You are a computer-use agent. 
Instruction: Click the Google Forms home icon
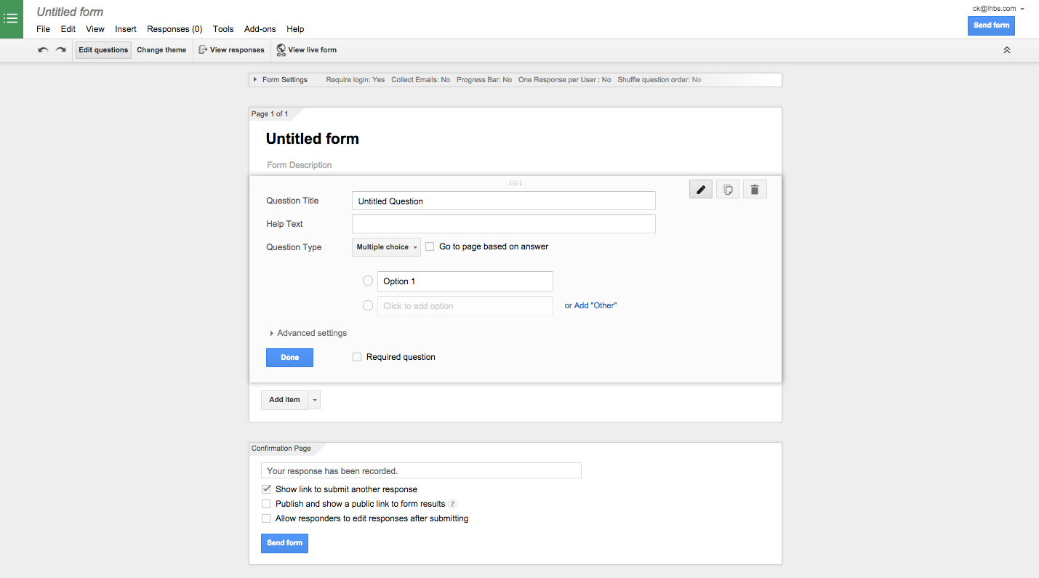tap(11, 19)
